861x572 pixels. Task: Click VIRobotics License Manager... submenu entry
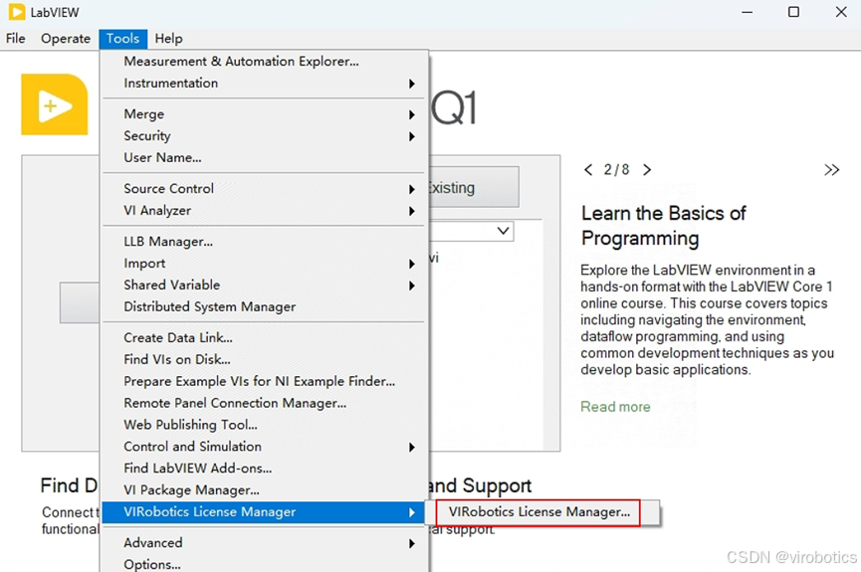pos(538,512)
